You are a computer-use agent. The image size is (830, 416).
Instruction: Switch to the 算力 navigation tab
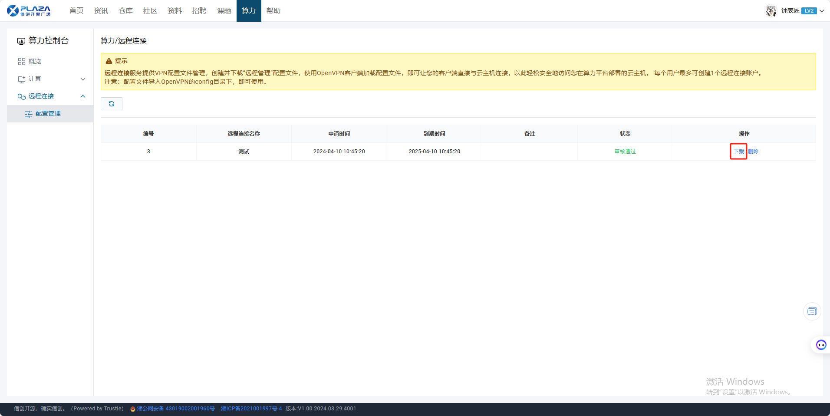click(x=249, y=11)
